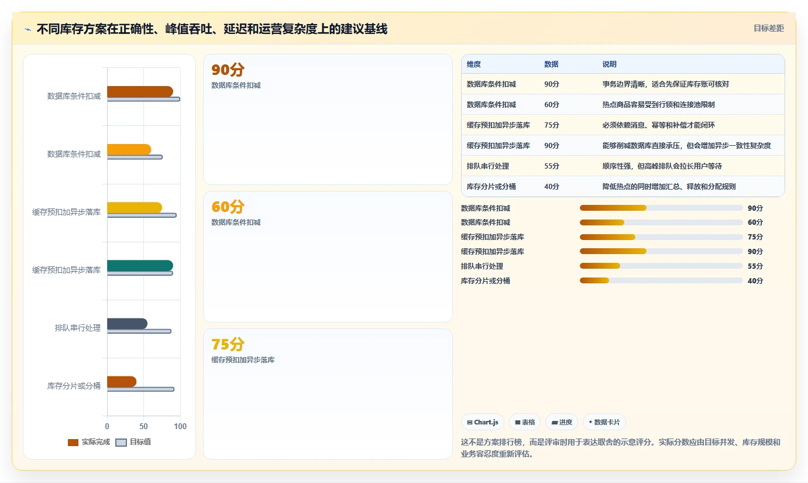Click the 数据 column header
The image size is (808, 483).
click(551, 64)
